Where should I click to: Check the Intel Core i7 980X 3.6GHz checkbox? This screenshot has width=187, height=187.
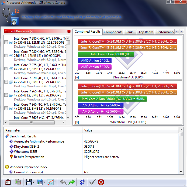click(6, 42)
